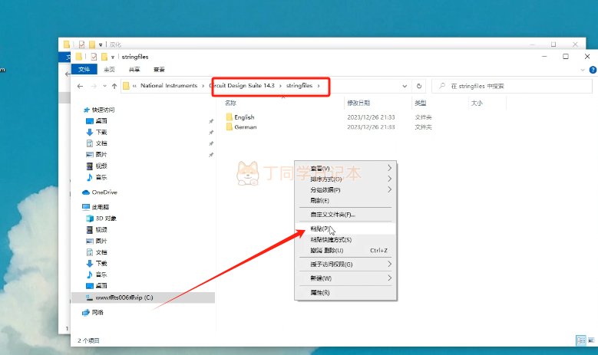Refresh the stringfiles folder view

click(418, 86)
